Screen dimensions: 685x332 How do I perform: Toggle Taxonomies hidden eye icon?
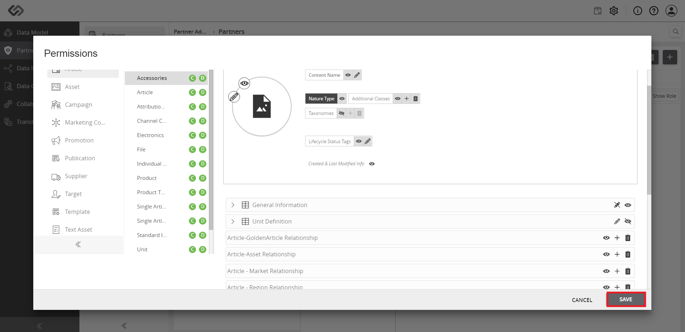342,113
